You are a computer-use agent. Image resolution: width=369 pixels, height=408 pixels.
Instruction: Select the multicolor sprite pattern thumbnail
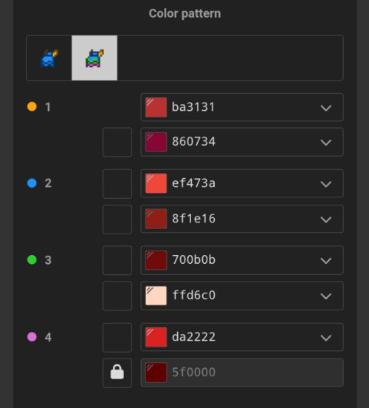click(94, 58)
